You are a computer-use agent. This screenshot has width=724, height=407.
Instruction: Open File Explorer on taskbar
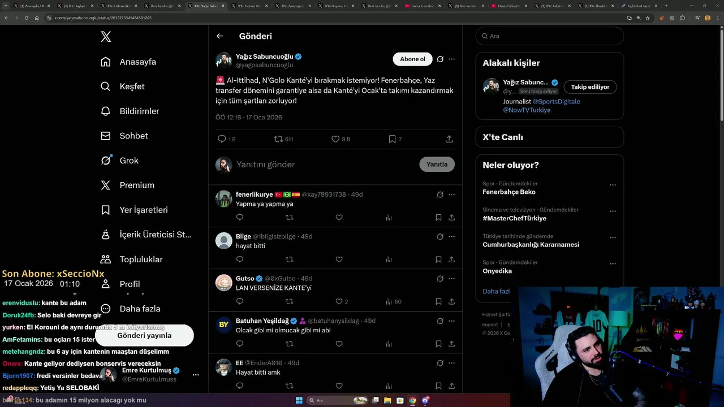click(x=387, y=400)
